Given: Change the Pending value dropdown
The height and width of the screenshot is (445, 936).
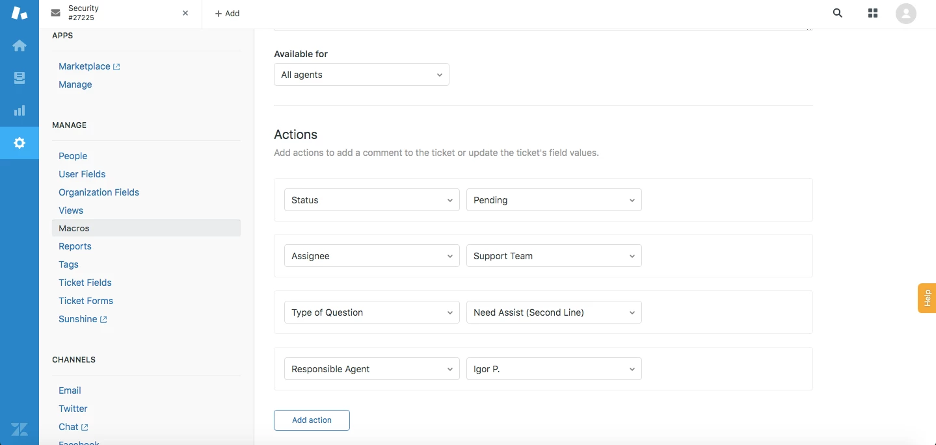Looking at the screenshot, I should click(554, 200).
